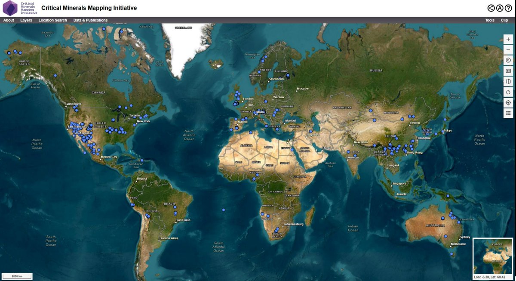
Task: Click the 'Sydney' city label
Action: [465, 237]
